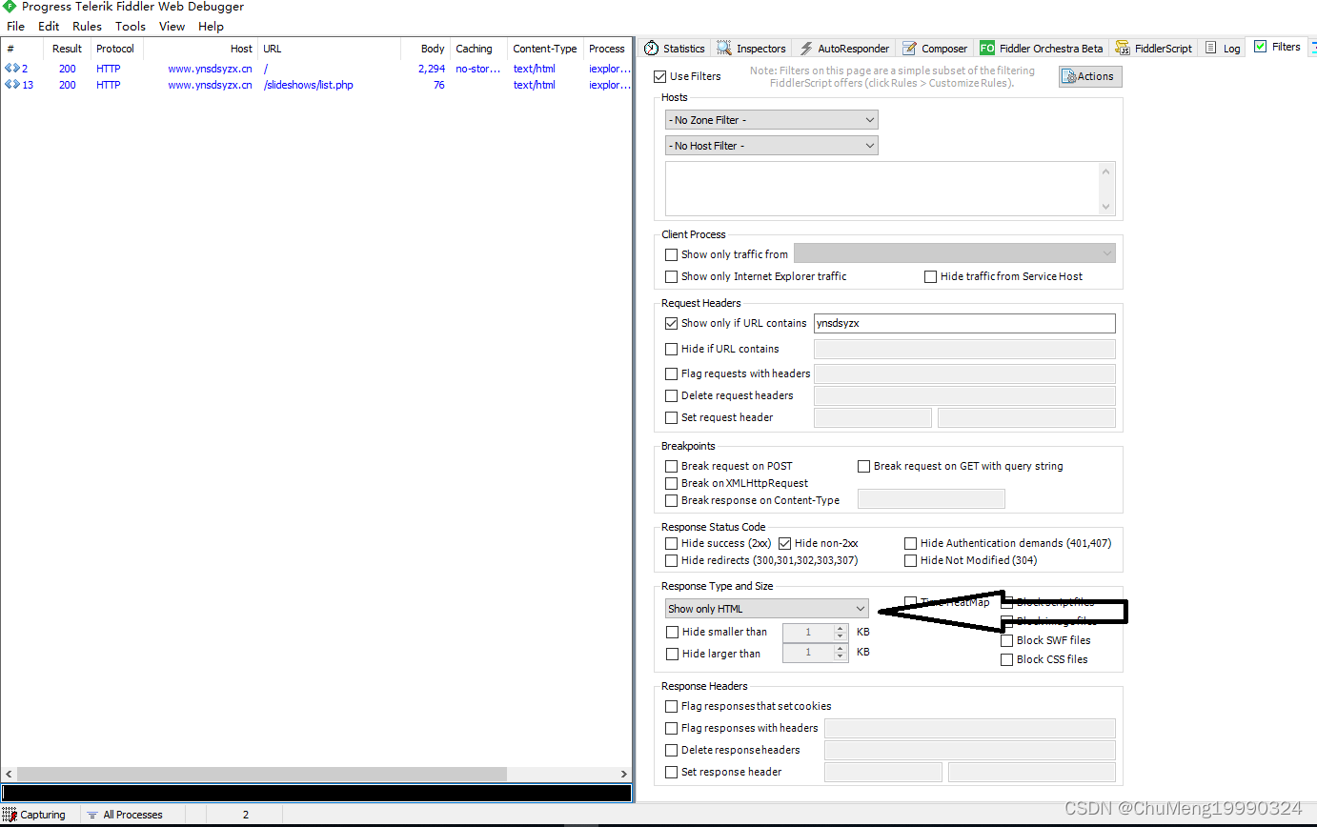The width and height of the screenshot is (1317, 827).
Task: Toggle the Use Filters checkbox
Action: pyautogui.click(x=660, y=76)
